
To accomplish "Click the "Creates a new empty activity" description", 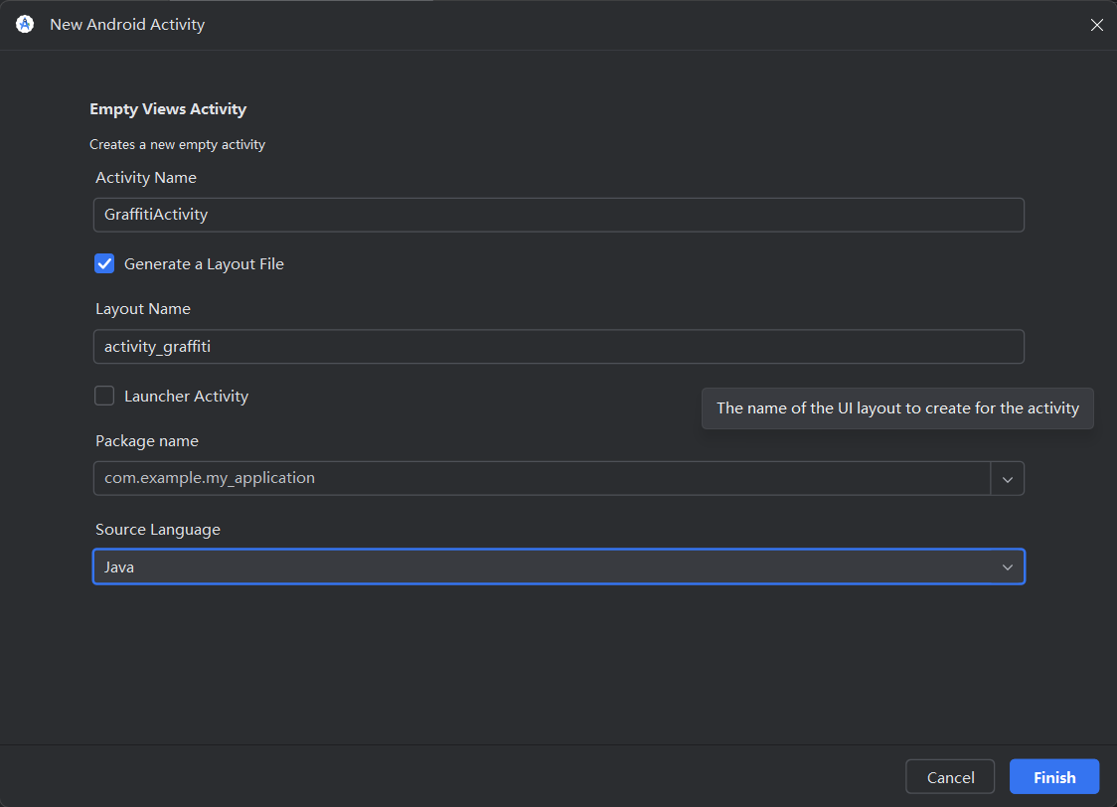I will 177,145.
